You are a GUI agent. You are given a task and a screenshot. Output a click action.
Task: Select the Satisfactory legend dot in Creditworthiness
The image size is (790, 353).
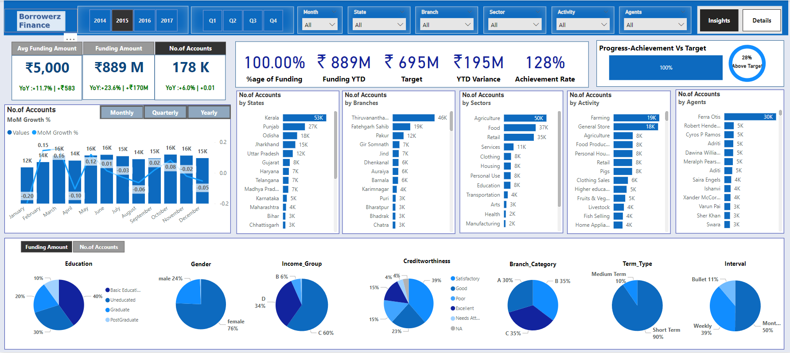pyautogui.click(x=453, y=279)
